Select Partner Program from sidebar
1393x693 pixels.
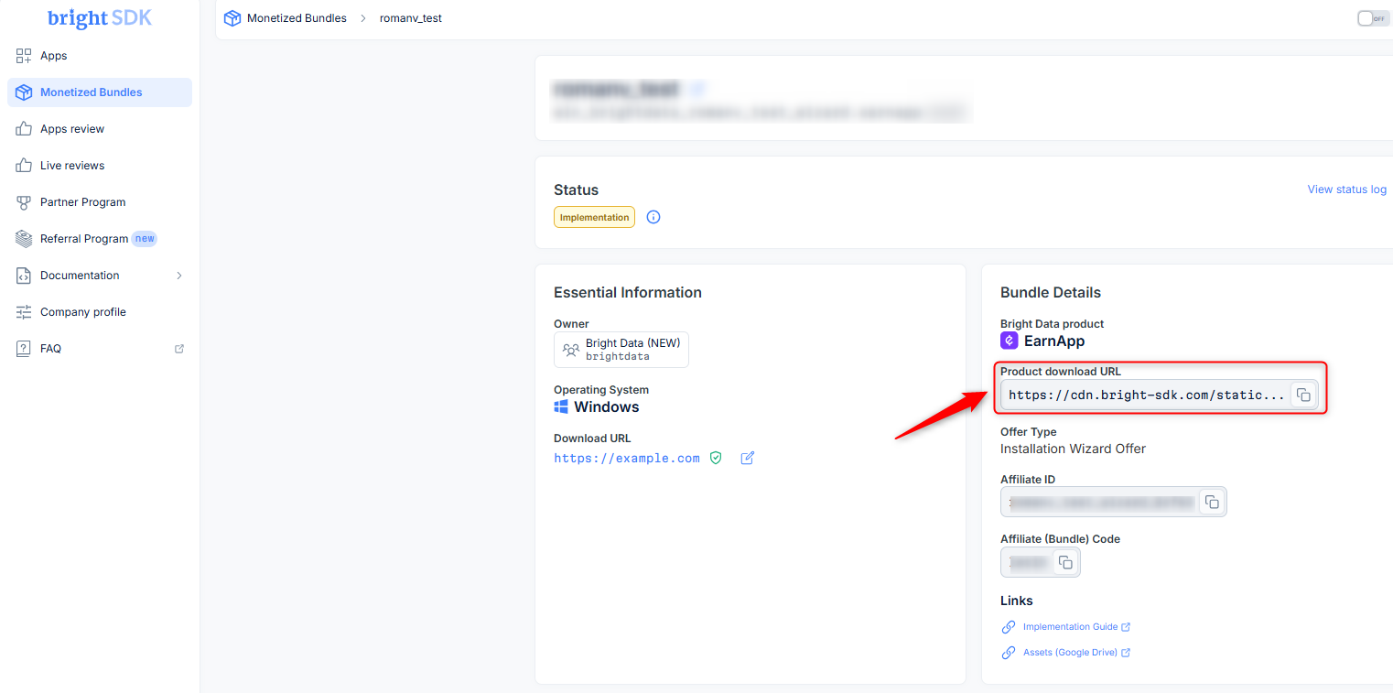pyautogui.click(x=82, y=202)
